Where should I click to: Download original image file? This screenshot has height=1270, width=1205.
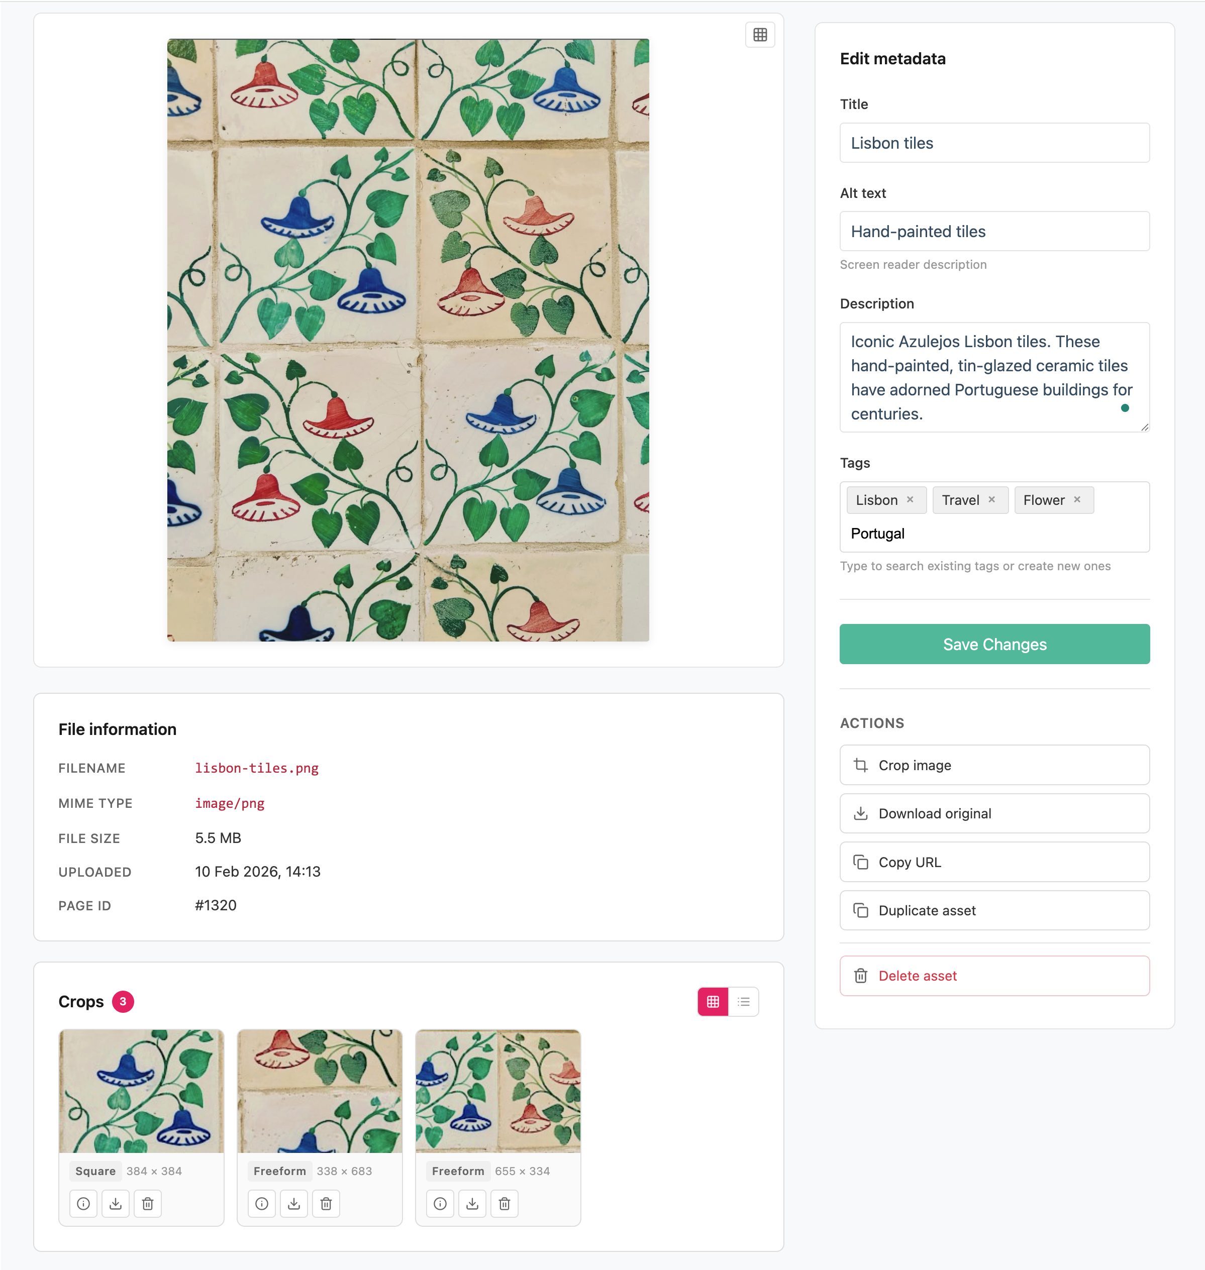click(994, 813)
